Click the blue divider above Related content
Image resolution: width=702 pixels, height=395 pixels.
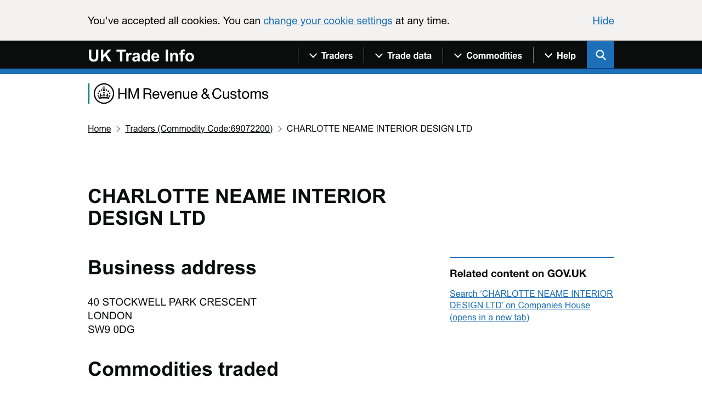[x=531, y=258]
